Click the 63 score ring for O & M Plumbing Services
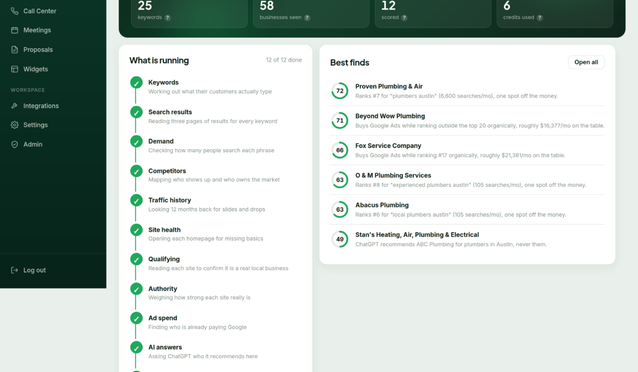 tap(340, 180)
